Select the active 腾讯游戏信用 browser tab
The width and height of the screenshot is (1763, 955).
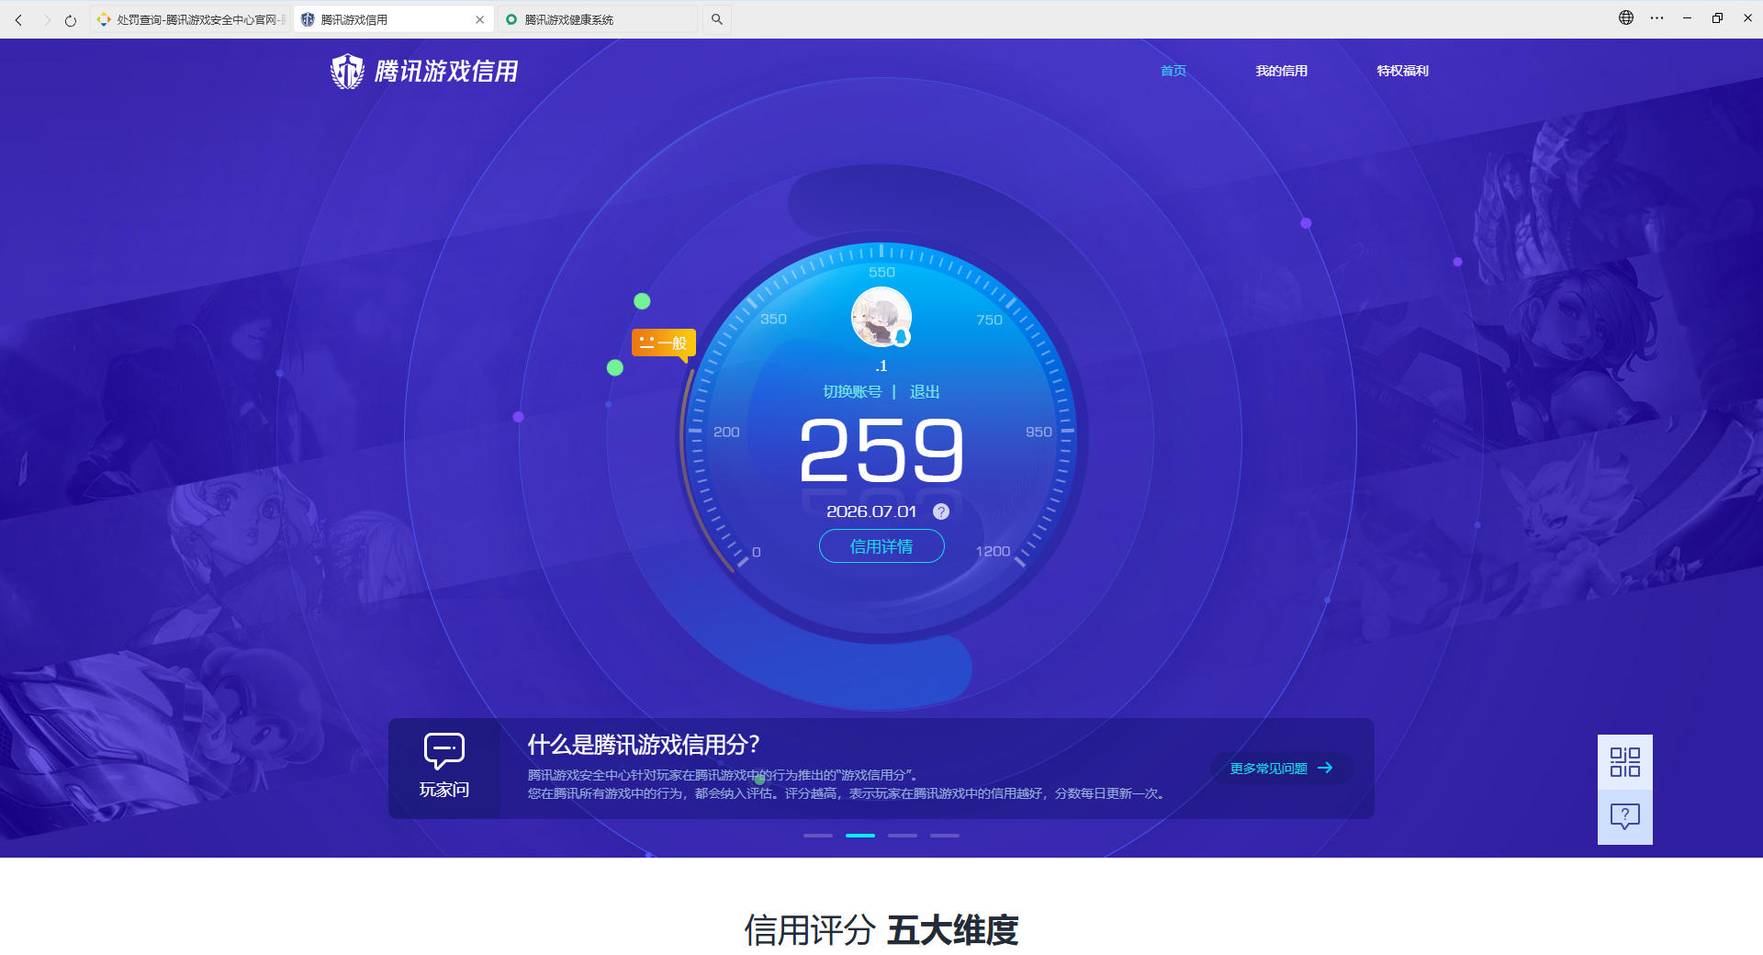(x=394, y=19)
